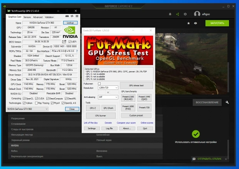Run Preset:1080 (FHD) benchmark
This screenshot has height=169, width=239.
[x=128, y=108]
